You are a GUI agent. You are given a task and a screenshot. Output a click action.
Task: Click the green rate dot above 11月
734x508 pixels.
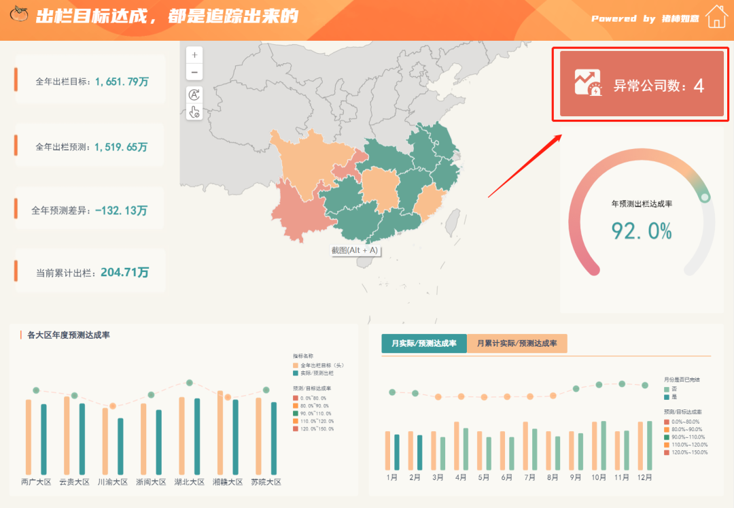pyautogui.click(x=622, y=384)
